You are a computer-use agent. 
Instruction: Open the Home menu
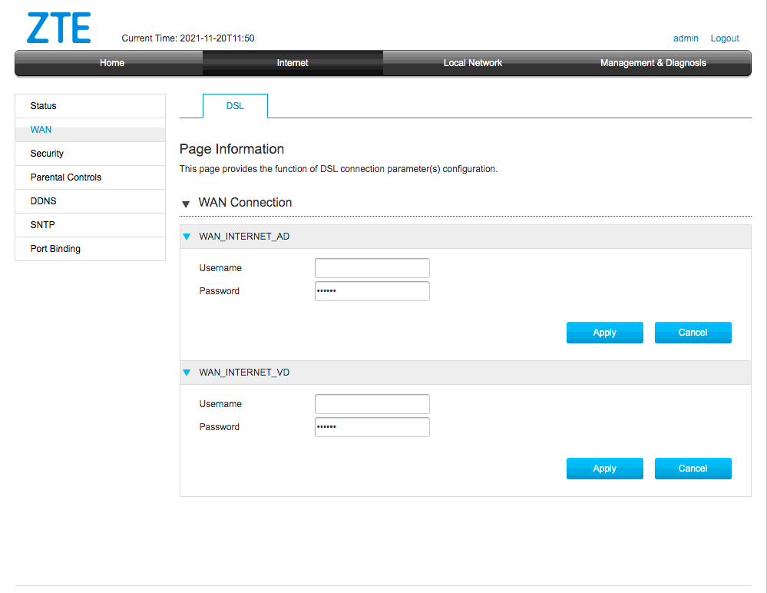pyautogui.click(x=112, y=63)
